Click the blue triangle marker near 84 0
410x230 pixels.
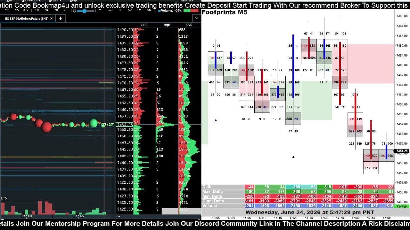pyautogui.click(x=216, y=120)
